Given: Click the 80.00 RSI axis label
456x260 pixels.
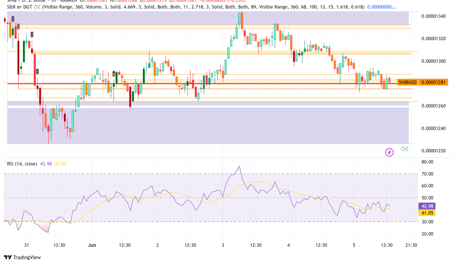Looking at the screenshot, I should (x=427, y=162).
